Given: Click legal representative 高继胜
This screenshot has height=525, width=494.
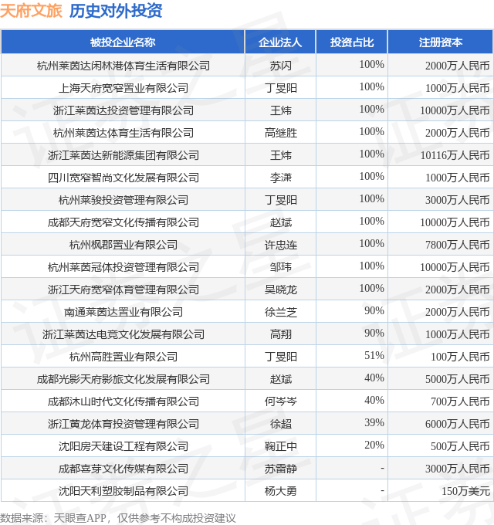Looking at the screenshot, I should tap(280, 133).
